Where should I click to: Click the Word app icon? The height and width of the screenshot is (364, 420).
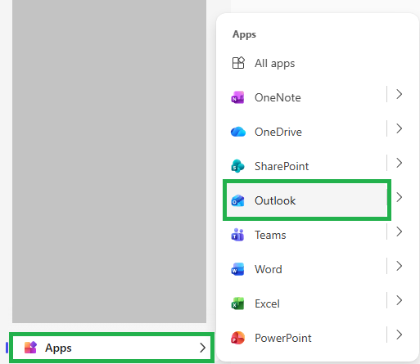click(x=237, y=269)
